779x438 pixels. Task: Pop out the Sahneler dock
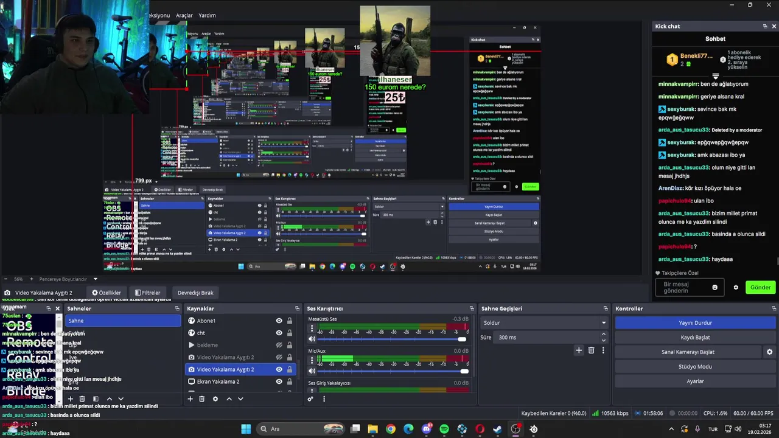coord(177,308)
